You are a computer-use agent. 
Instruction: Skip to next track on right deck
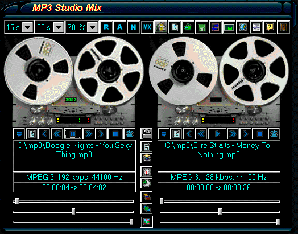[245, 134]
